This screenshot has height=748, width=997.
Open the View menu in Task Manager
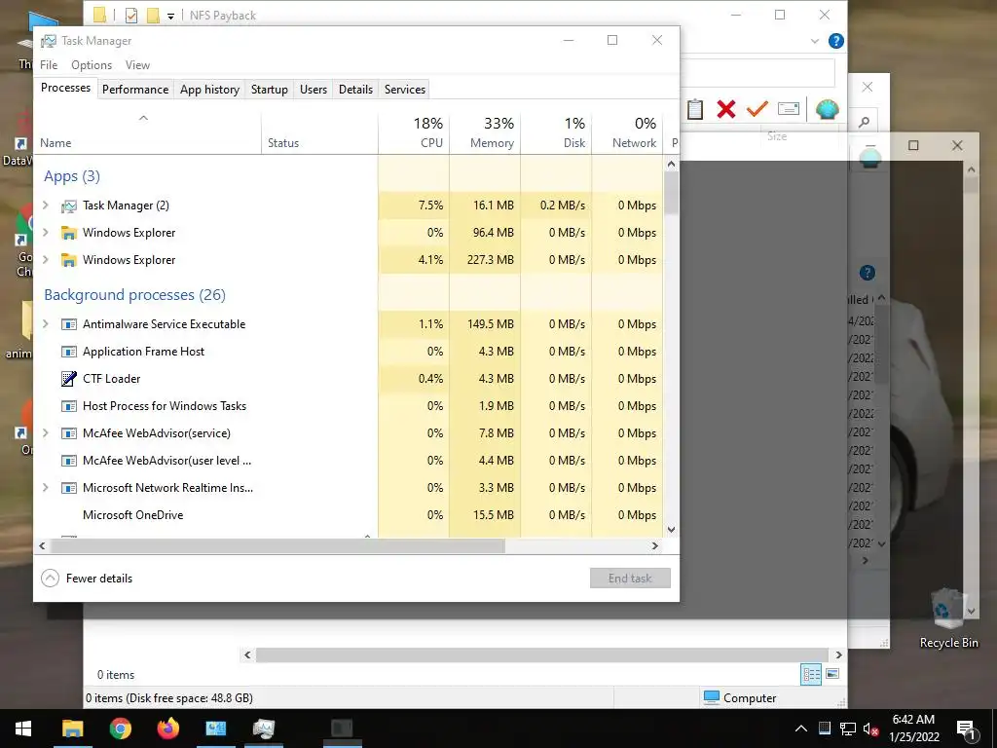coord(137,65)
